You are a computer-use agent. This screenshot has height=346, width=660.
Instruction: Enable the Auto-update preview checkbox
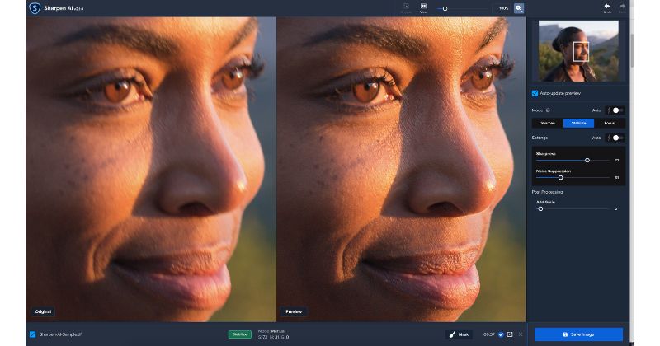[535, 93]
